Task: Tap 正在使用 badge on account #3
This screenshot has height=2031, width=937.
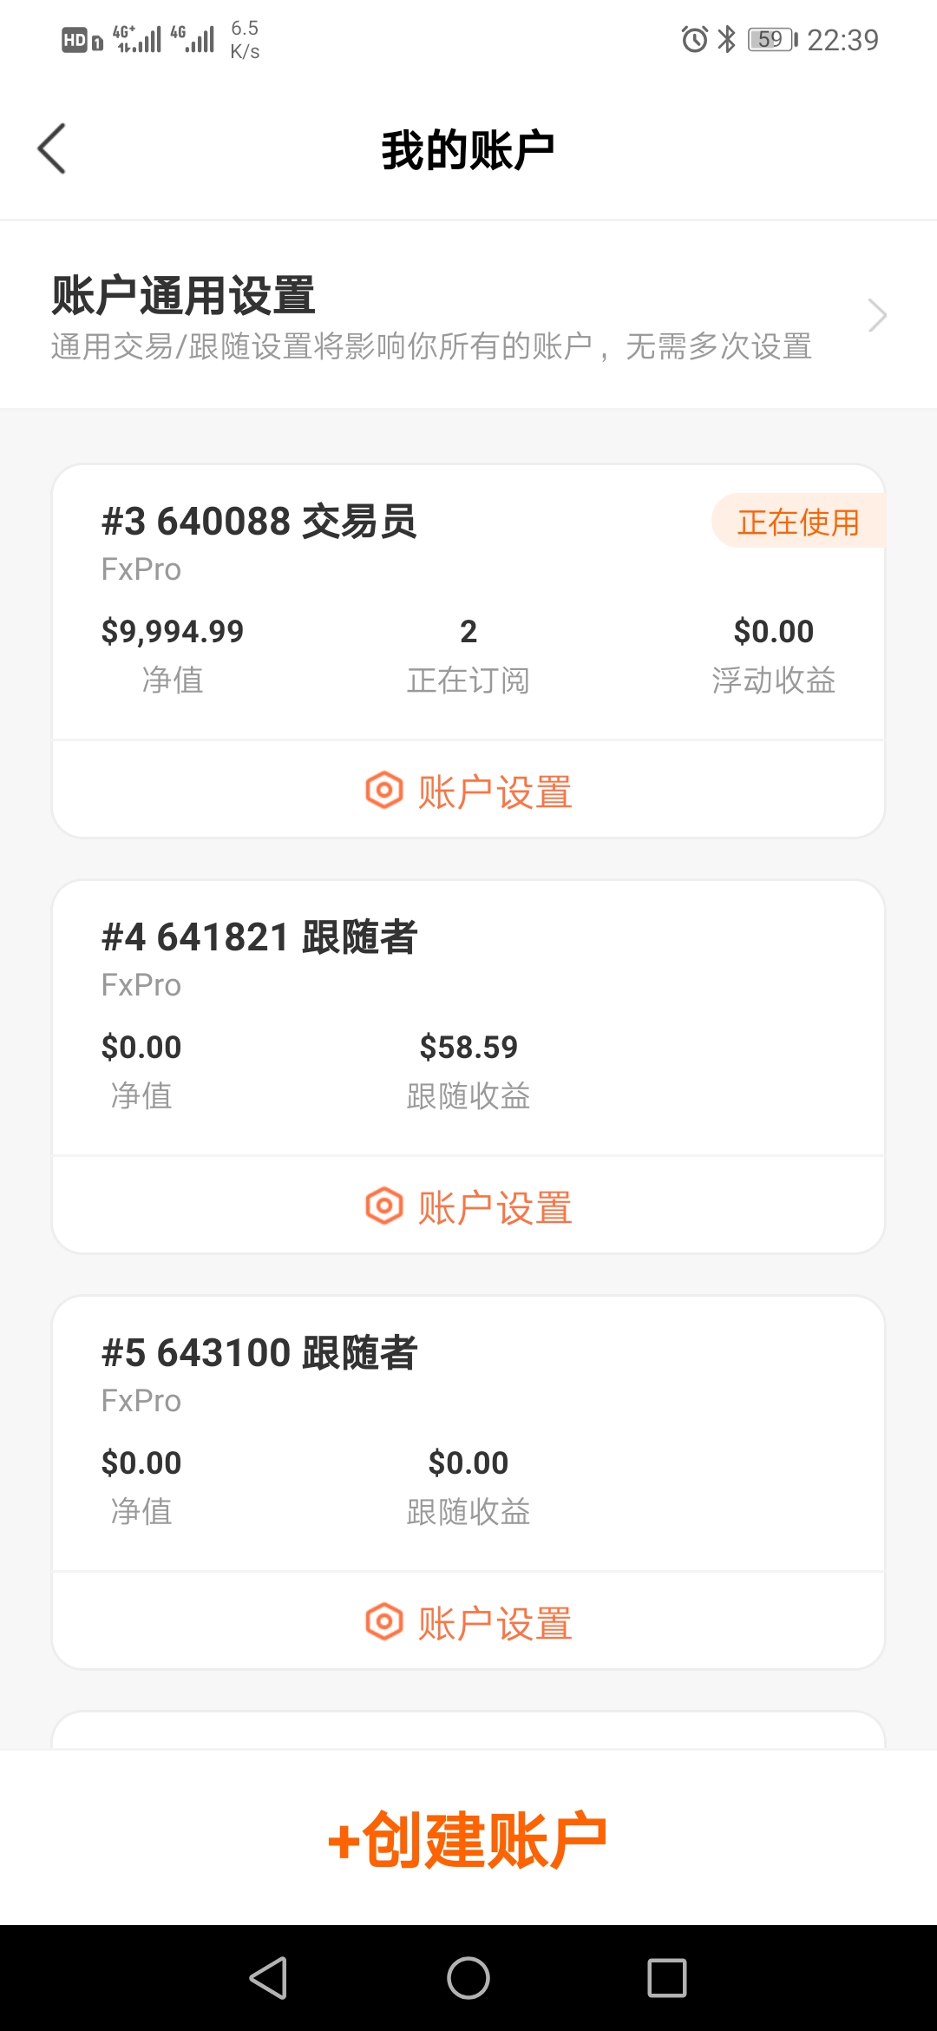Action: coord(798,522)
